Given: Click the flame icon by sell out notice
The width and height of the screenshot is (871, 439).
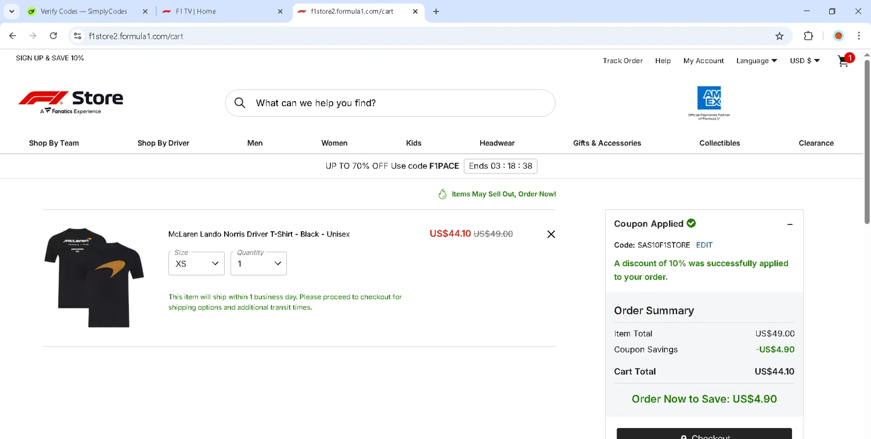Looking at the screenshot, I should pos(442,194).
